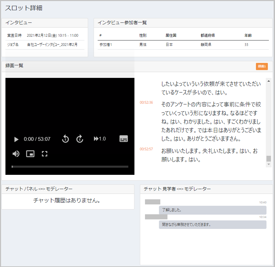Enable video captions
This screenshot has width=275, height=267.
coord(123,139)
